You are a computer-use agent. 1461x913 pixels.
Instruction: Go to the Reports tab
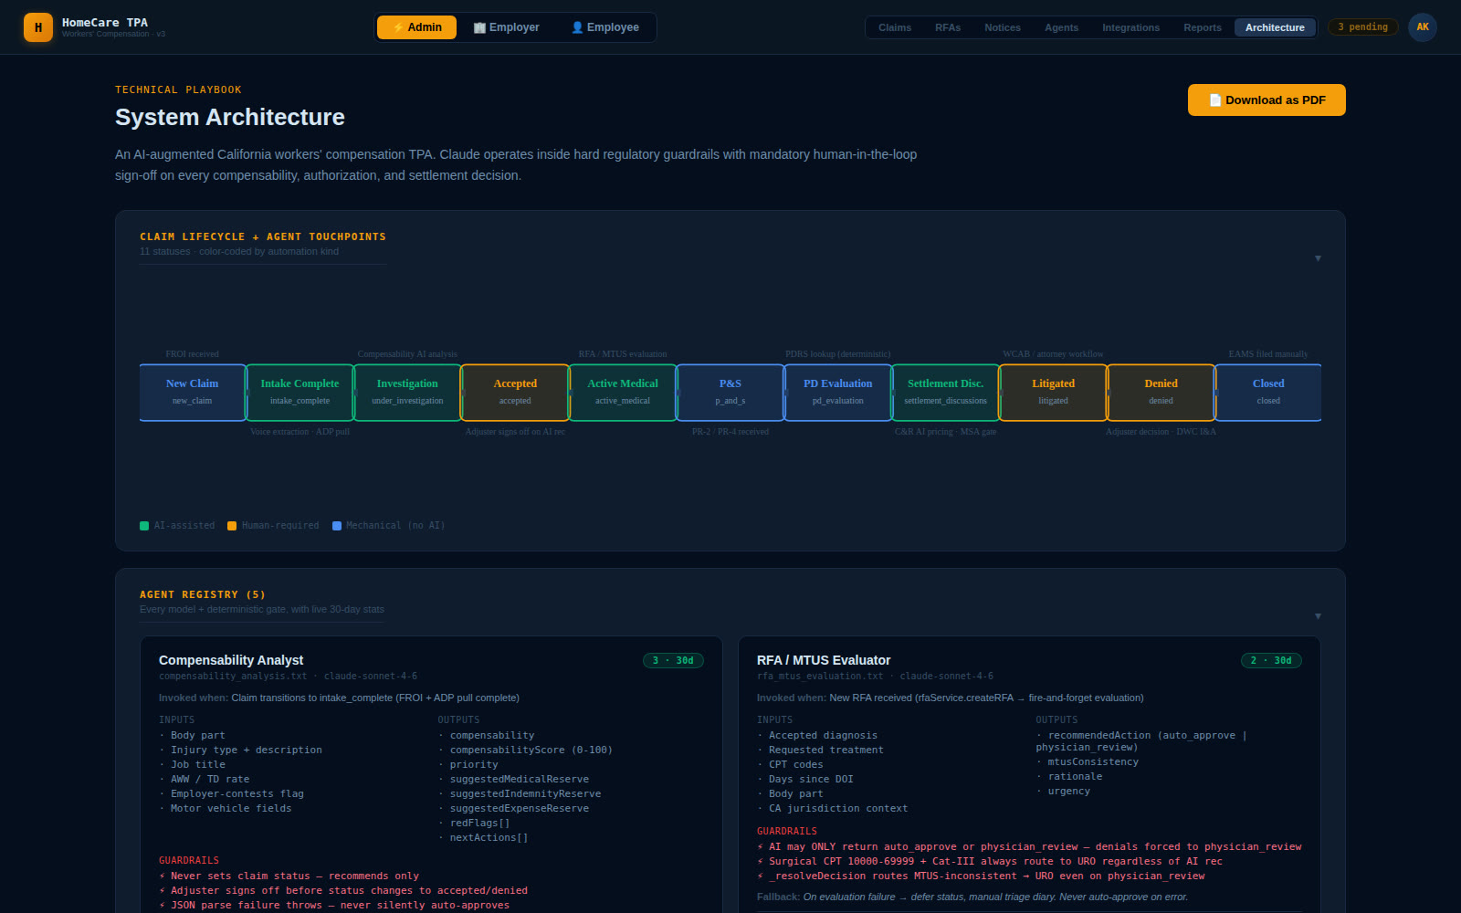click(x=1203, y=27)
